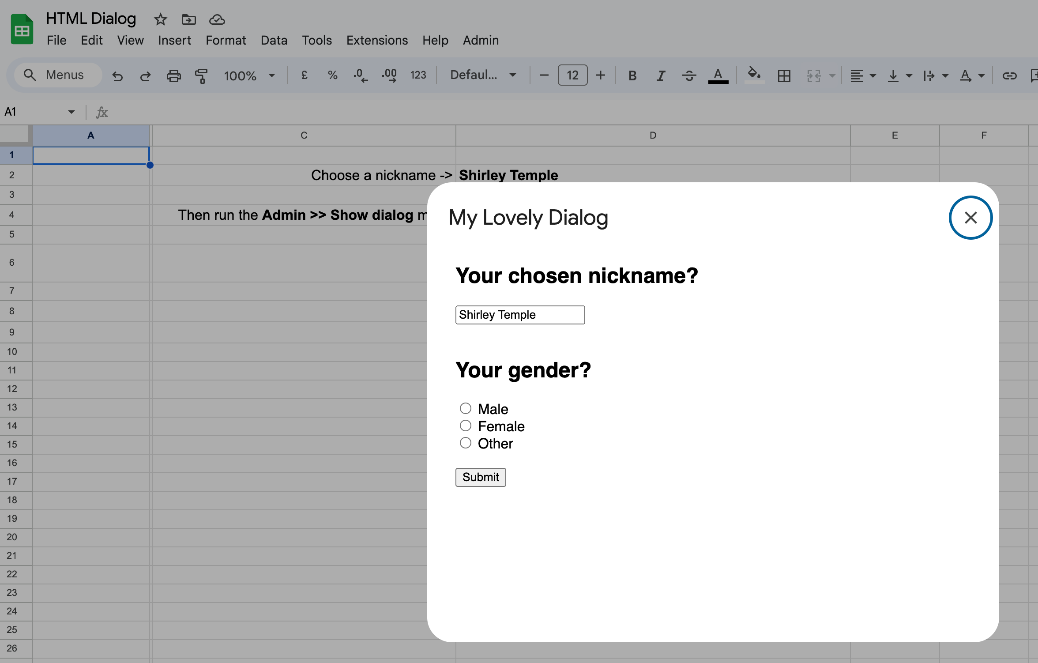The height and width of the screenshot is (663, 1038).
Task: Select the Female radio option
Action: pyautogui.click(x=466, y=426)
